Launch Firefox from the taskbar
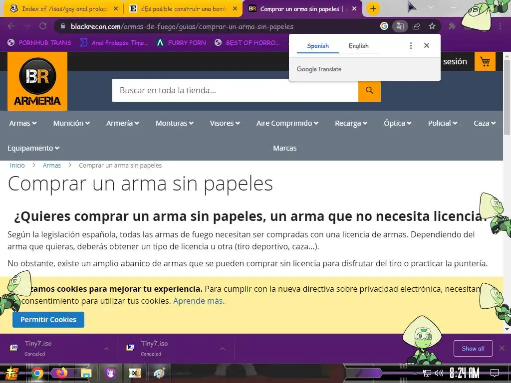Viewport: 511px width, 383px height. tap(61, 373)
